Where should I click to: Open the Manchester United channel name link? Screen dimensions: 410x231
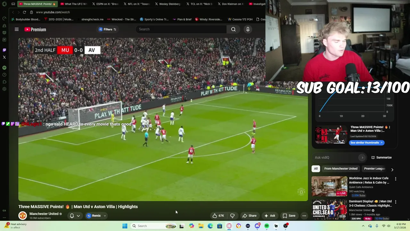(x=44, y=214)
